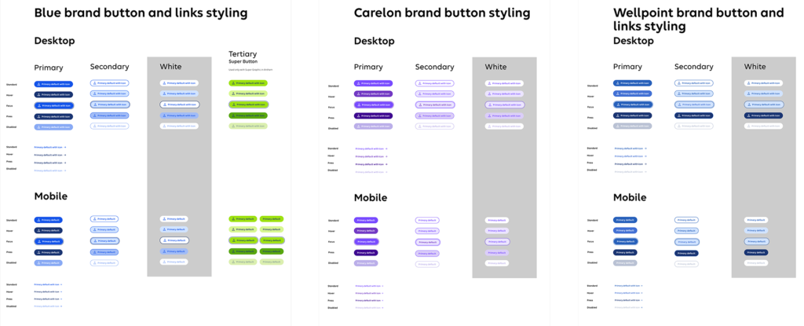Tap Carelon mobile Primary Press button
Image resolution: width=804 pixels, height=326 pixels.
[366, 253]
